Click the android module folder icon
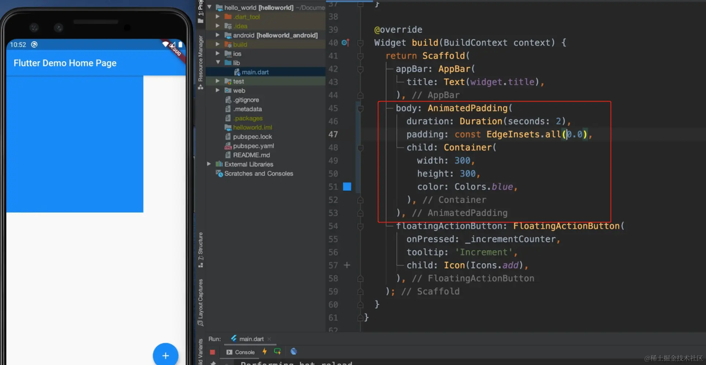Image resolution: width=706 pixels, height=365 pixels. click(228, 35)
